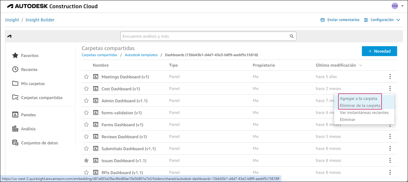
Task: Open more options for Cost Dashboard row
Action: 390,89
